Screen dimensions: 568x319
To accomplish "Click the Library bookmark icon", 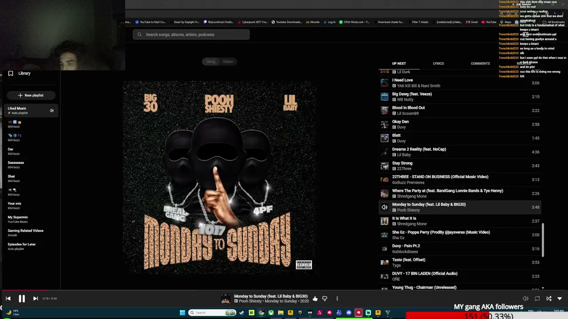I will [11, 74].
